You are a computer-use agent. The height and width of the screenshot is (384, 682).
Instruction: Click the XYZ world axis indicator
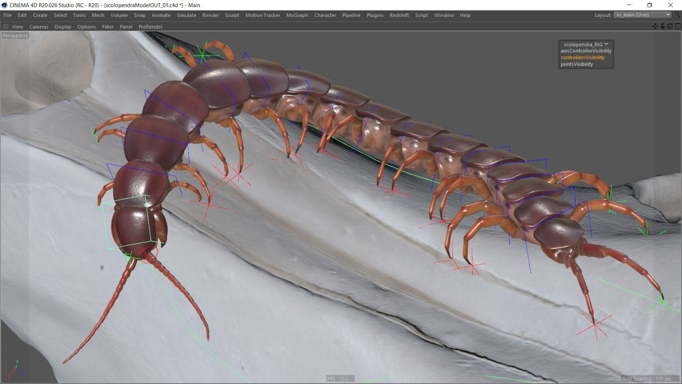coord(17,369)
